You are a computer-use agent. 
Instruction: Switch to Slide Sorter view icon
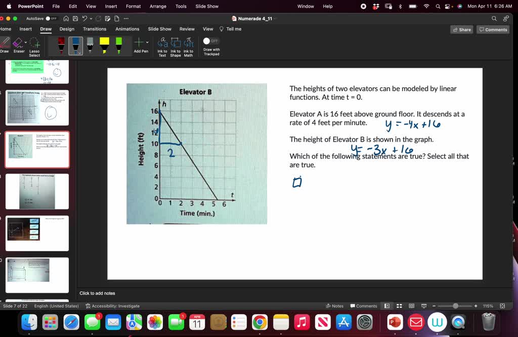pyautogui.click(x=399, y=306)
